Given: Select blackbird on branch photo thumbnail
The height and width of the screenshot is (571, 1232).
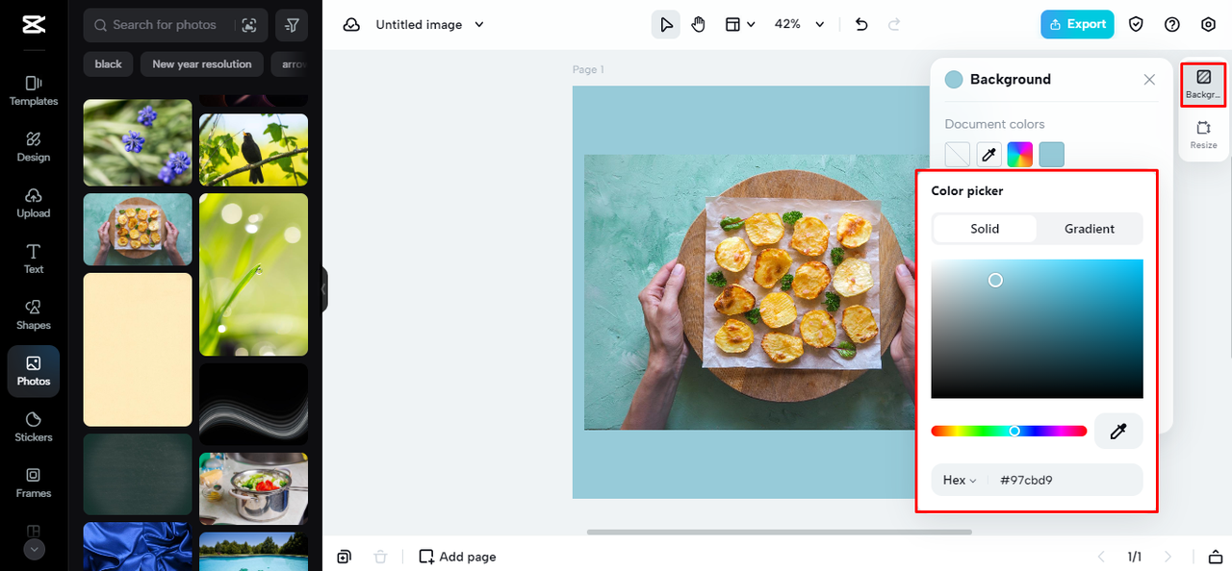Looking at the screenshot, I should pyautogui.click(x=253, y=150).
